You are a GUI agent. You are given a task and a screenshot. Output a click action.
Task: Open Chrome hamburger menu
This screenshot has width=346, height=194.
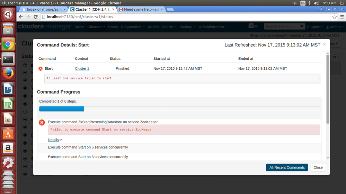[x=342, y=17]
